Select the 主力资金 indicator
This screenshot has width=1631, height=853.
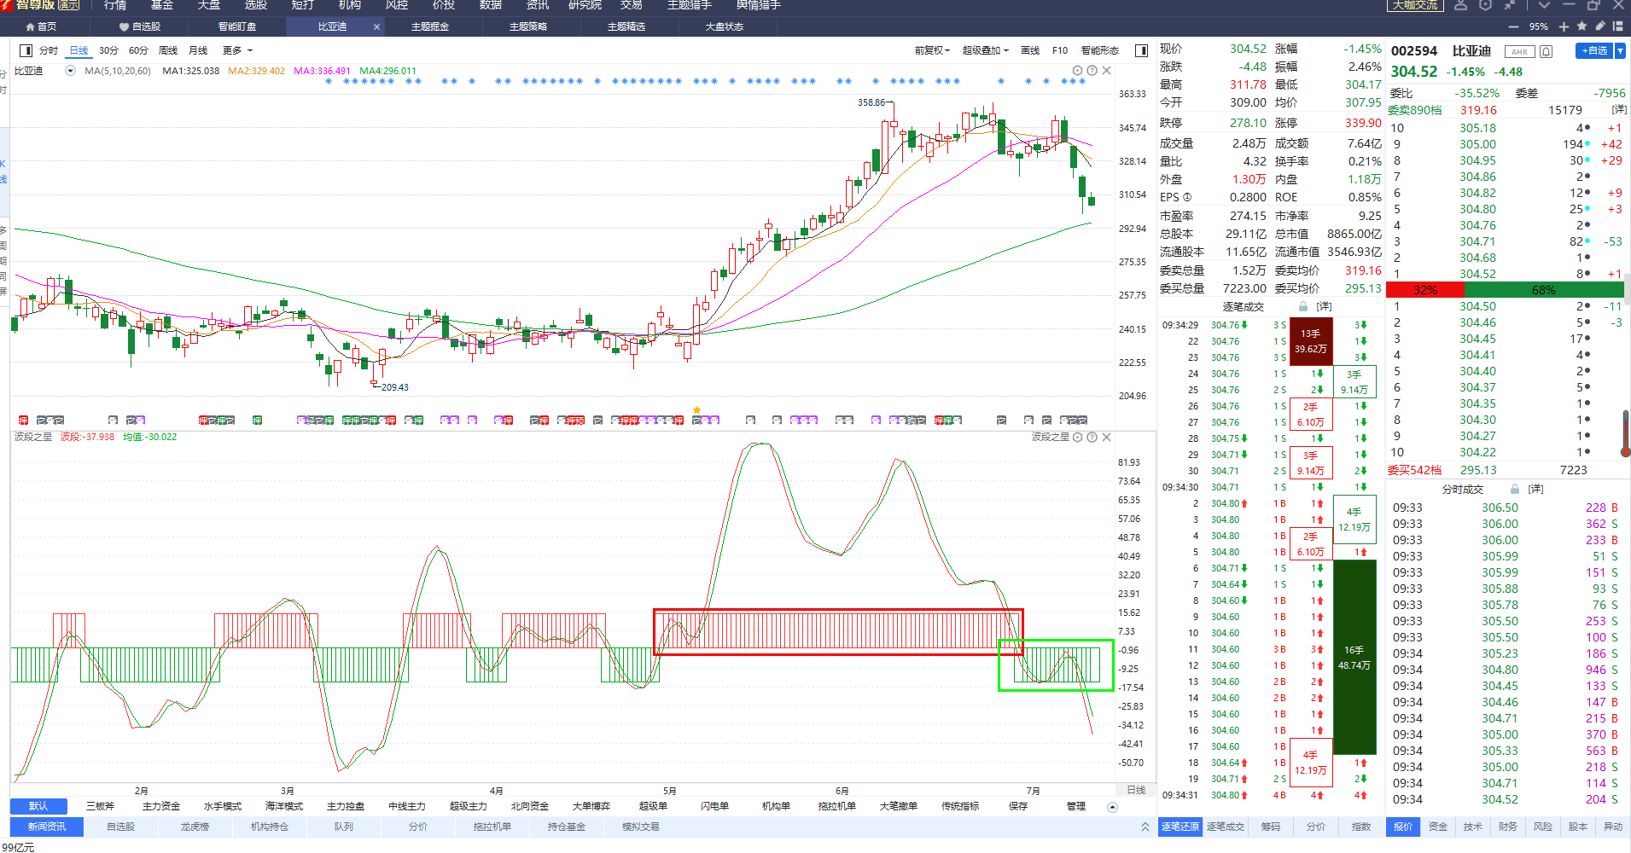click(161, 806)
